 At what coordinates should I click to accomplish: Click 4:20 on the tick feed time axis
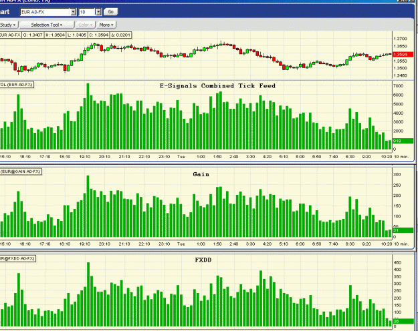point(267,157)
